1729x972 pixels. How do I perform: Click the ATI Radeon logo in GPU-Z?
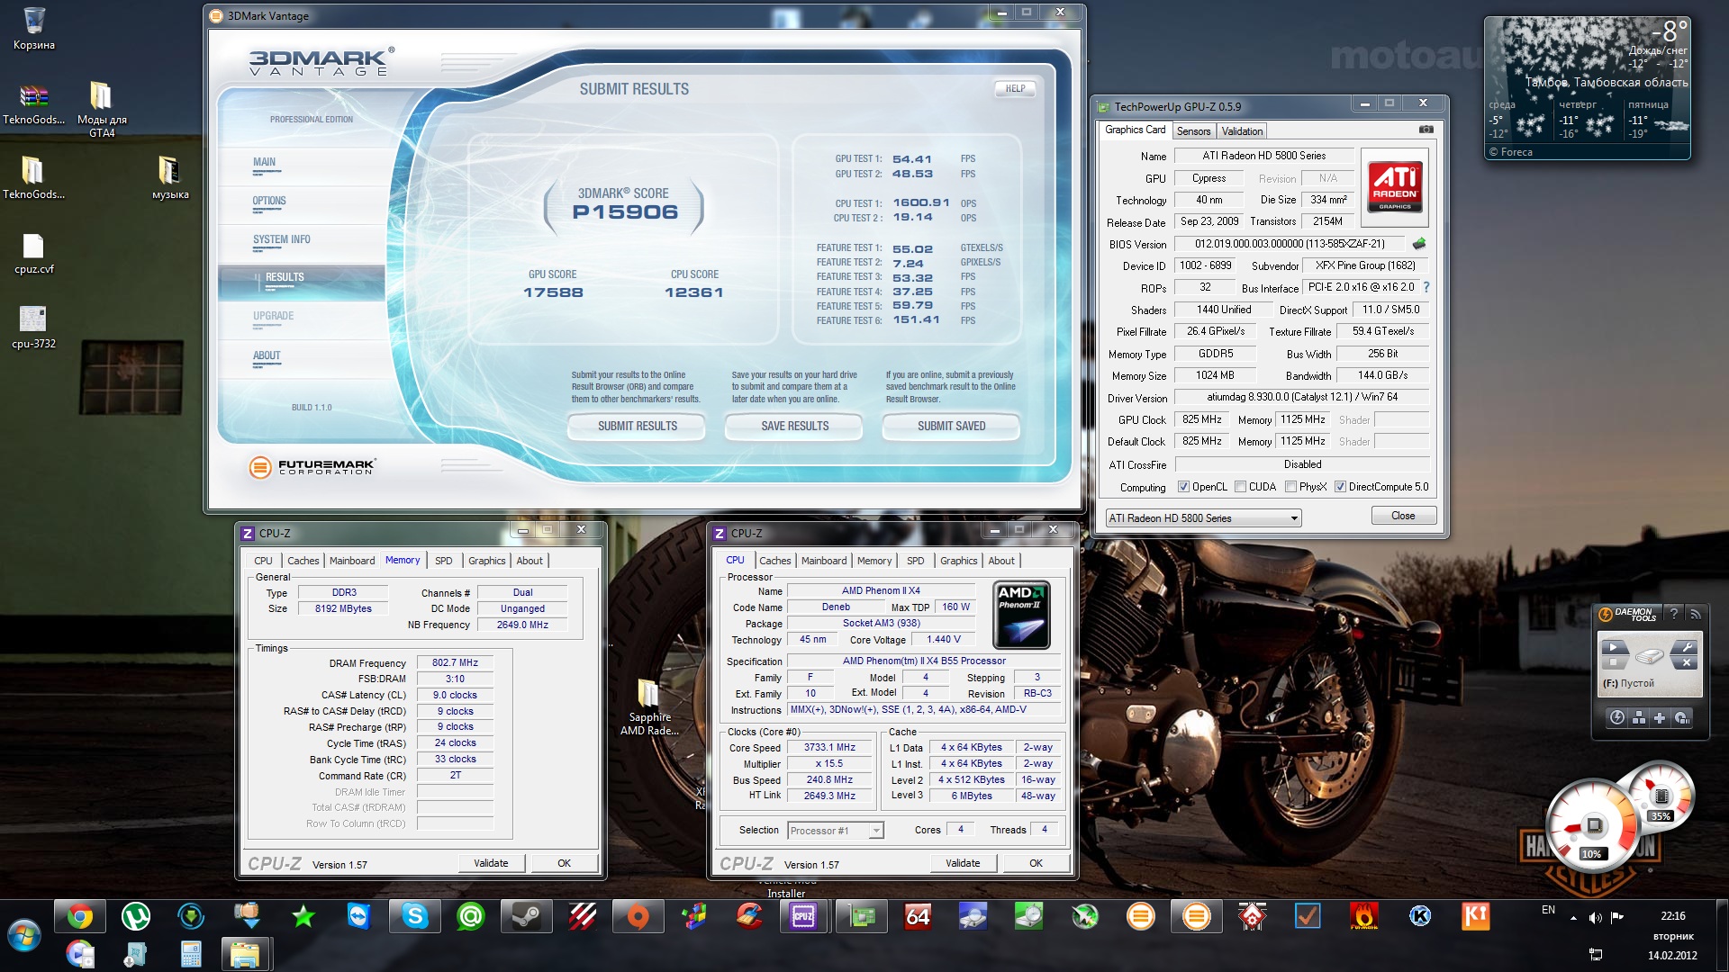pos(1394,186)
